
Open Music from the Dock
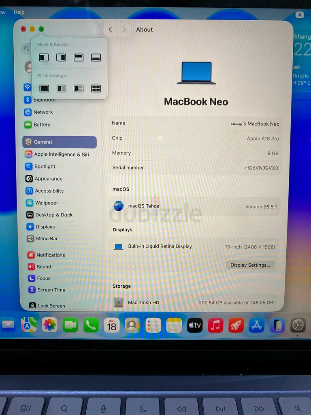click(x=215, y=325)
